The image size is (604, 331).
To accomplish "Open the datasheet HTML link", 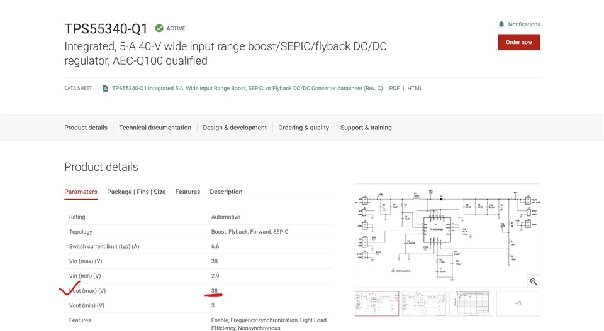I will [415, 89].
